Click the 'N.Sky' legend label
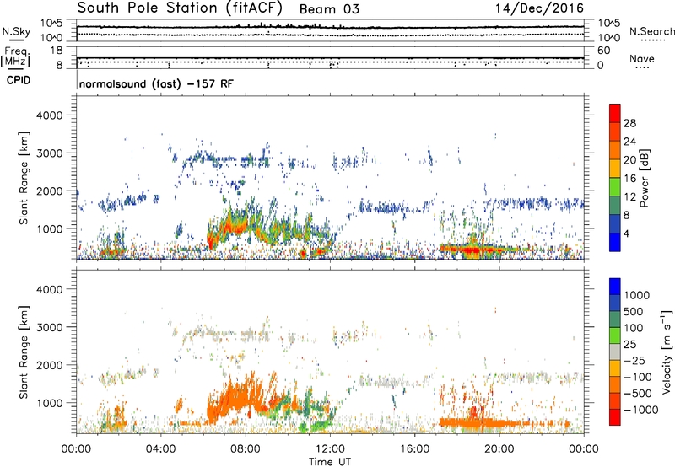Image resolution: width=675 pixels, height=467 pixels. (x=16, y=32)
